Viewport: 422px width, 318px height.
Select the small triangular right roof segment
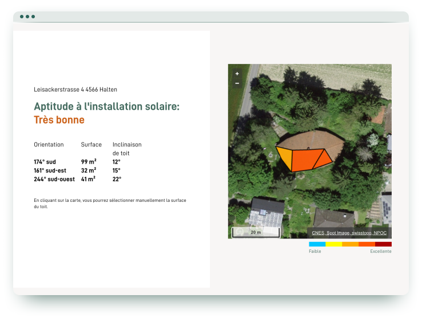pos(327,157)
